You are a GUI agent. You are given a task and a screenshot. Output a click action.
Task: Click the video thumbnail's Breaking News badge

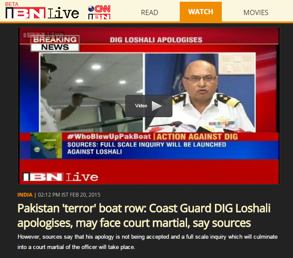[x=55, y=43]
